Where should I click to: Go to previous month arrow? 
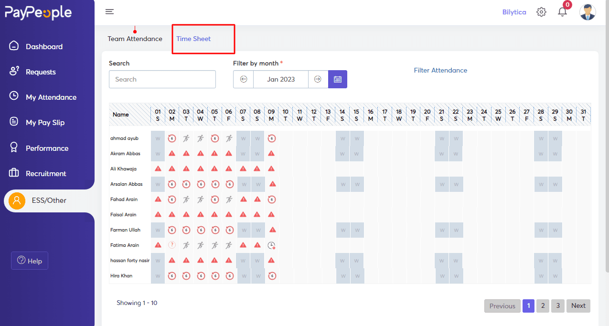(244, 79)
